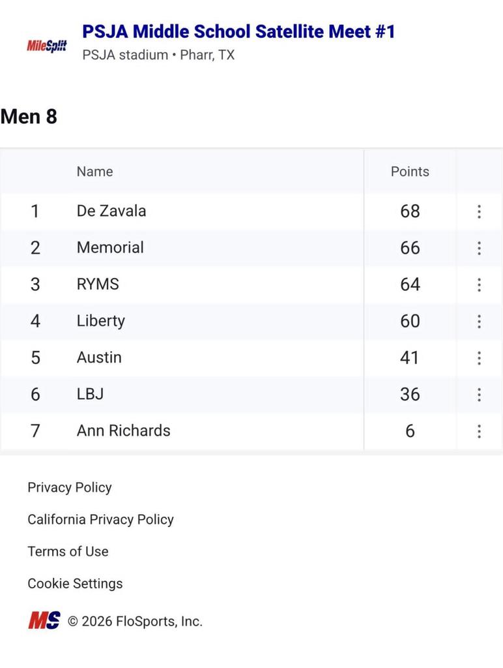This screenshot has height=668, width=503.
Task: Select the De Zavala team name
Action: pos(111,211)
